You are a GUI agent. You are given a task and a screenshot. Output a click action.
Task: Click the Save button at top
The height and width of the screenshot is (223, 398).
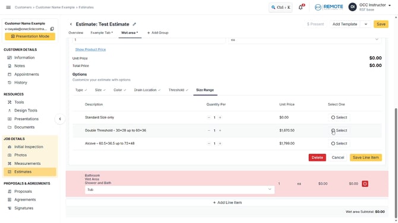pos(381,24)
